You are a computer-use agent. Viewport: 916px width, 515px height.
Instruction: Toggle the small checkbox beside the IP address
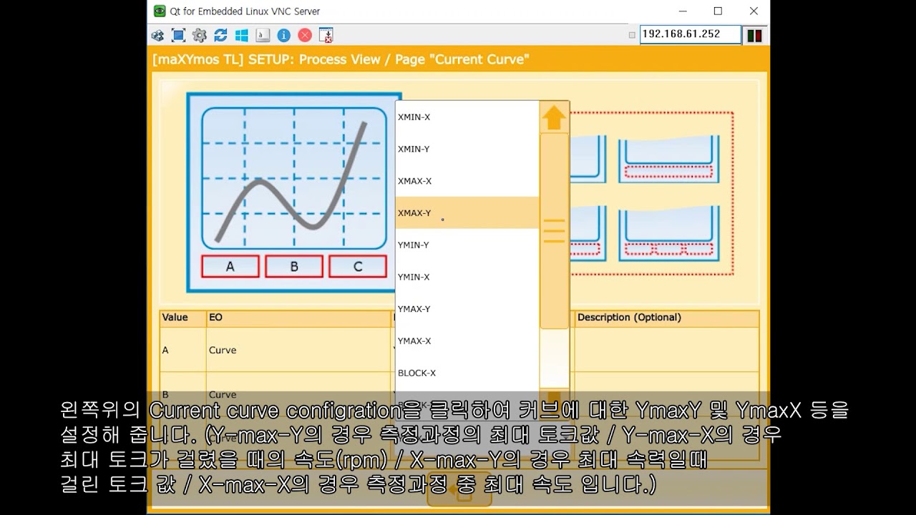[632, 35]
